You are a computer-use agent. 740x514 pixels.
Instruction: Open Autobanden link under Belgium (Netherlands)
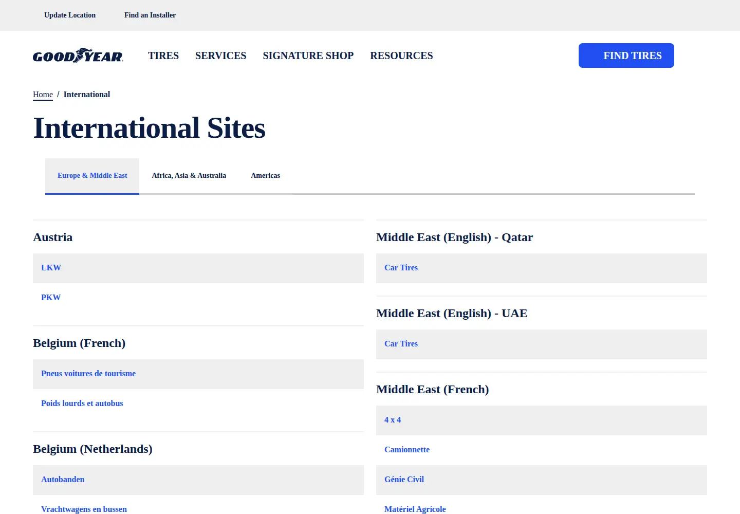click(x=63, y=480)
